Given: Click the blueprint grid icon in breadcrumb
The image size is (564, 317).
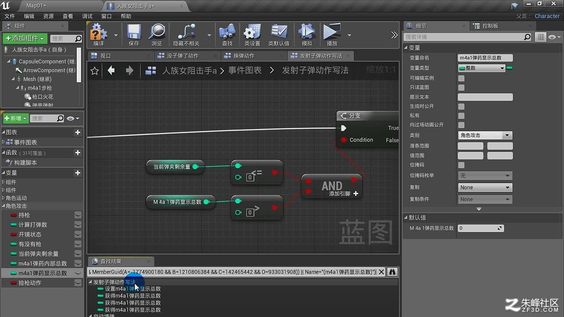Looking at the screenshot, I should point(151,70).
